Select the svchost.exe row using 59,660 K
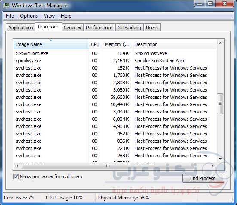 tap(115, 97)
